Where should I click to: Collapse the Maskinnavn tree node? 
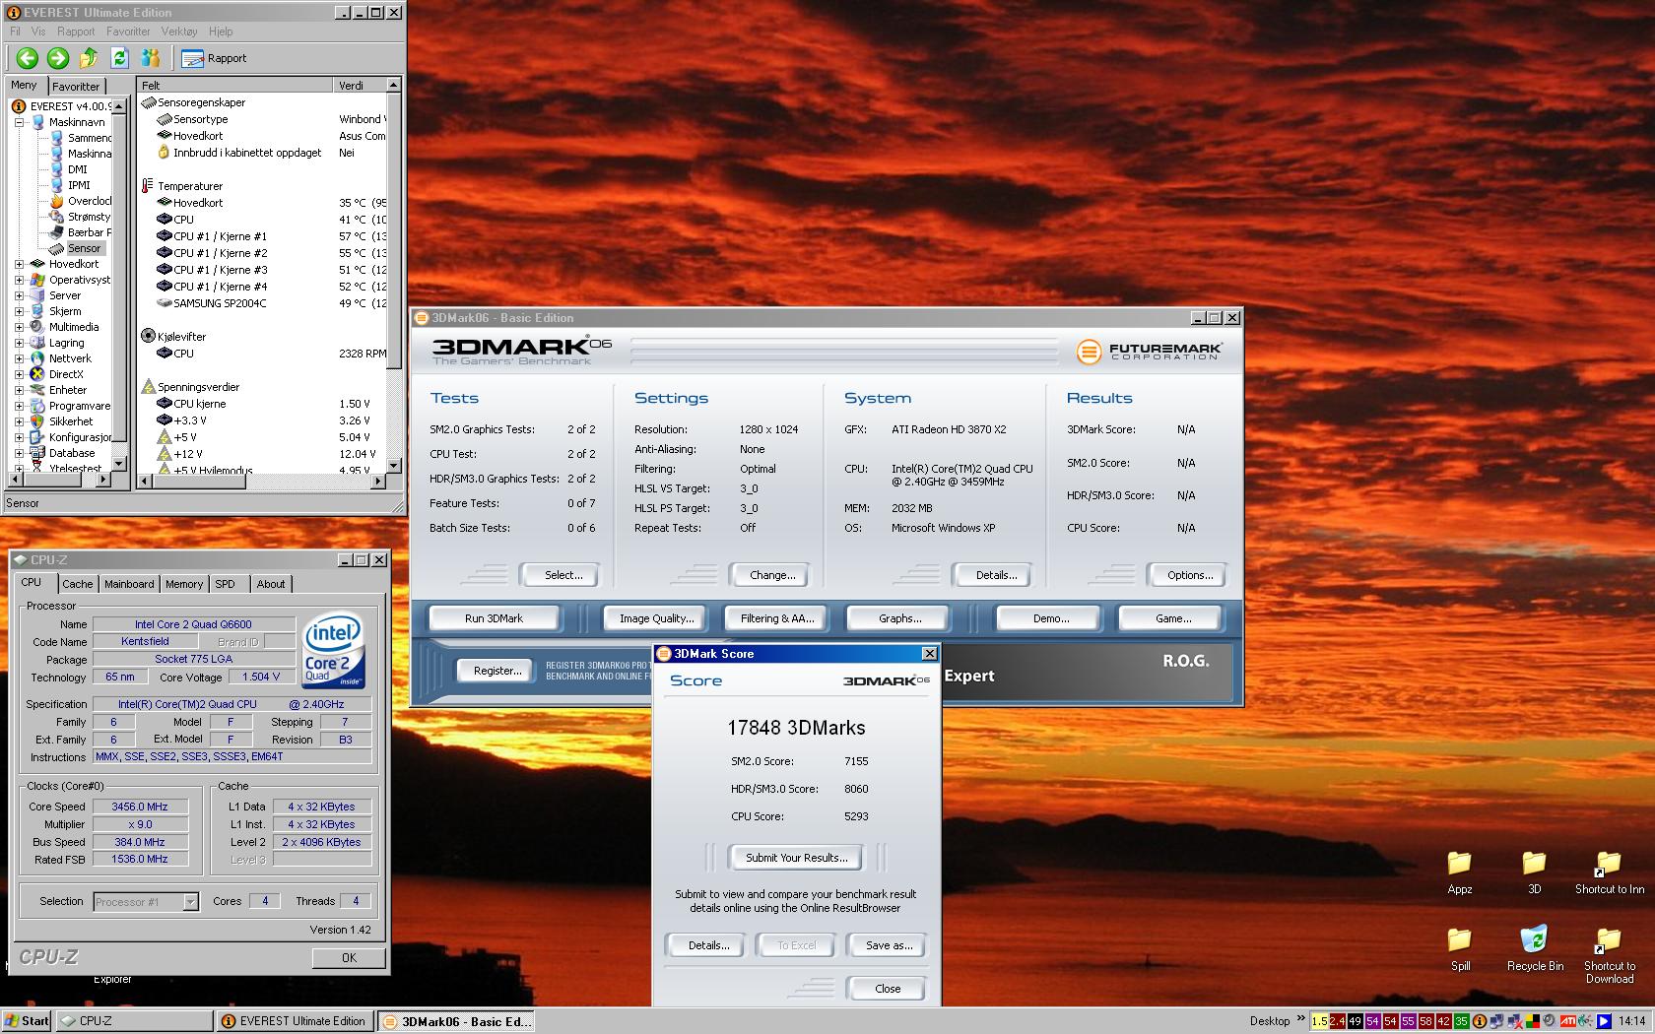19,122
